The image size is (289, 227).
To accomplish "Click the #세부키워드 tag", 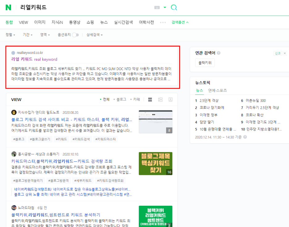I will point(83,181).
